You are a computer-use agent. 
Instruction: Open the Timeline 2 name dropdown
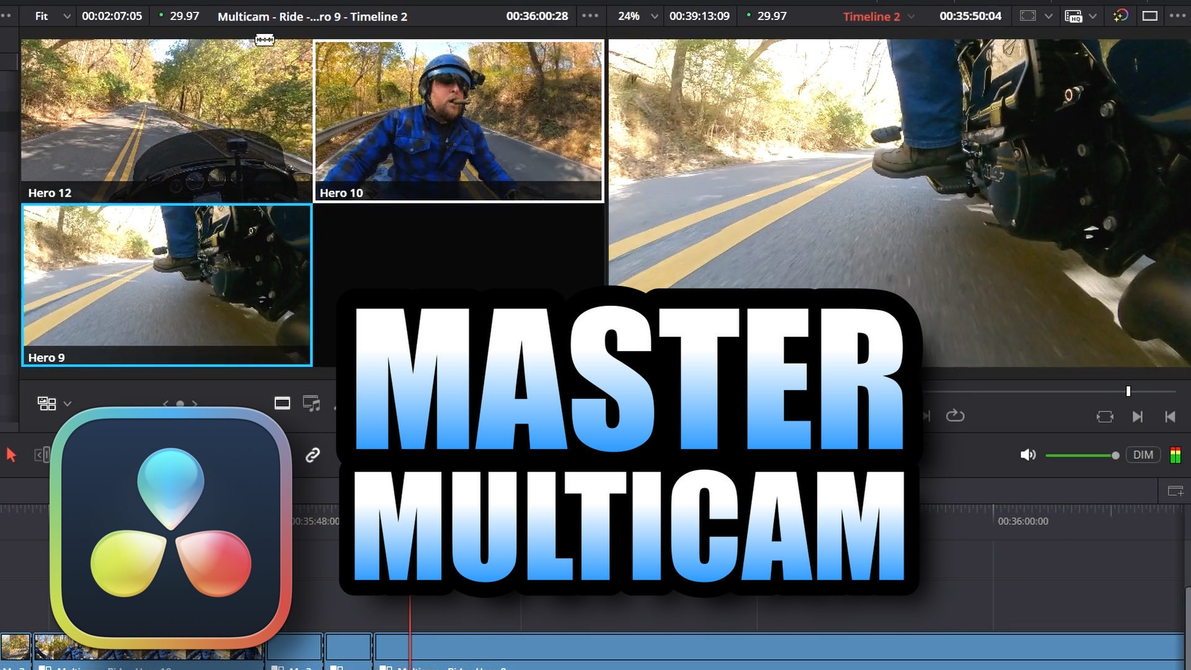point(878,17)
